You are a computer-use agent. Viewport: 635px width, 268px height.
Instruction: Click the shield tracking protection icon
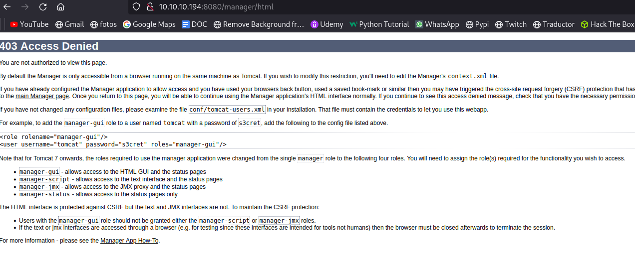coord(136,7)
